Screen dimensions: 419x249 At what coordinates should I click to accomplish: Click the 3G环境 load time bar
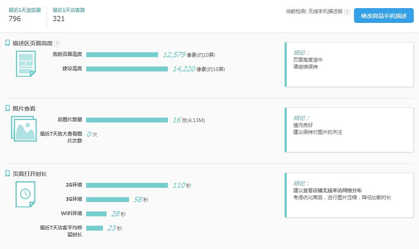point(107,200)
